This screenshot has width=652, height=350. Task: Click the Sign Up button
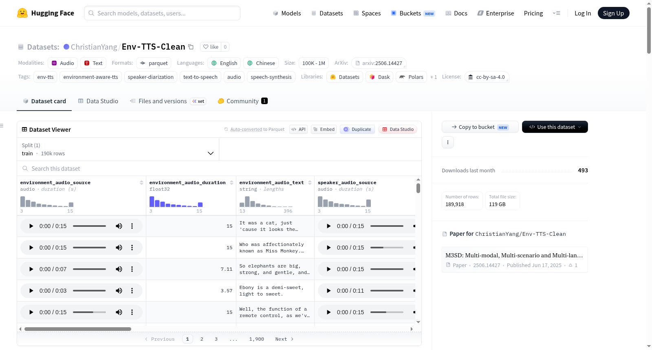(x=613, y=13)
